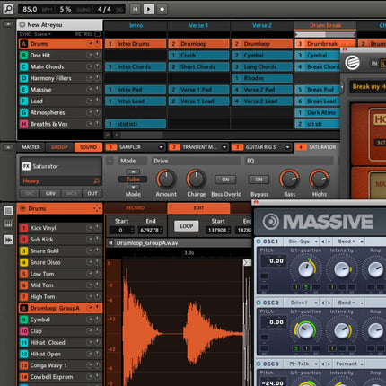Screen dimensions: 386x386
Task: Open the Sampler plug-in slot dropdown
Action: (161, 147)
